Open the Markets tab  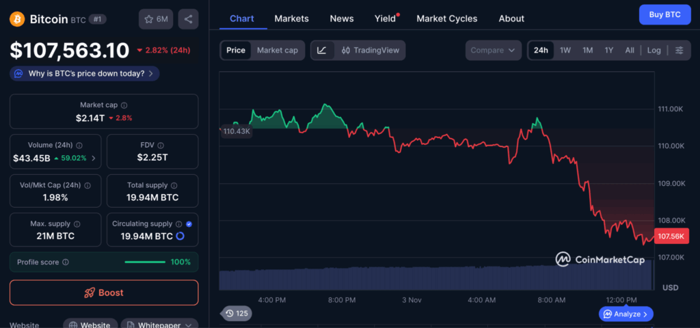(x=291, y=18)
